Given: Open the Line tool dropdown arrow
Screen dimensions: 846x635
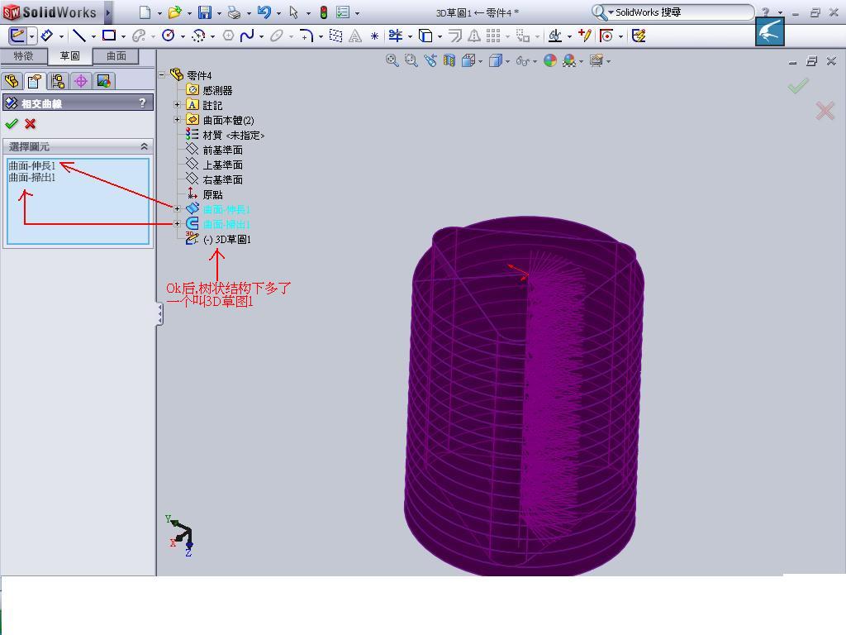Looking at the screenshot, I should point(93,36).
